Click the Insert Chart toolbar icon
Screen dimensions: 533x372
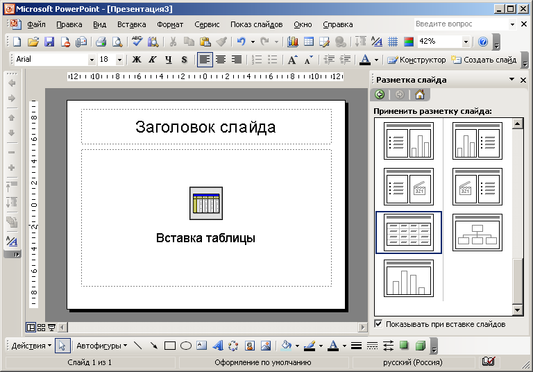[292, 42]
